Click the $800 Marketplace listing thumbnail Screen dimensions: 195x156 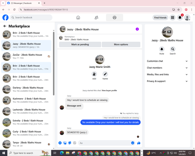(x=61, y=38)
